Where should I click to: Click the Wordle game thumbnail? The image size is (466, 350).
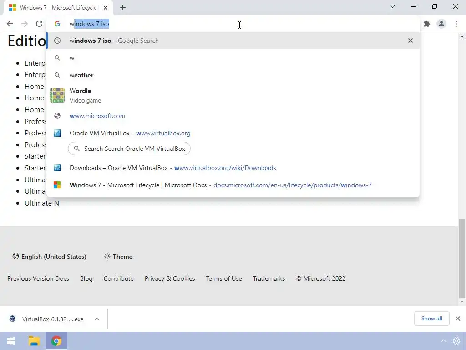click(57, 95)
